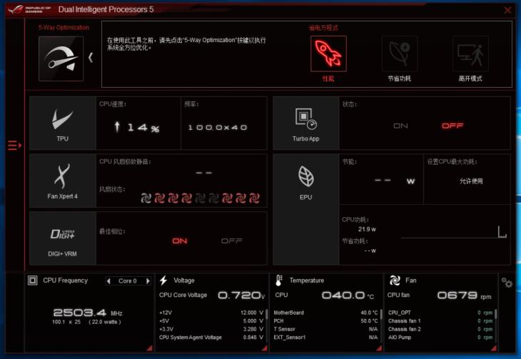This screenshot has width=521, height=359.
Task: Click the Temperature thermometer icon
Action: click(x=279, y=280)
